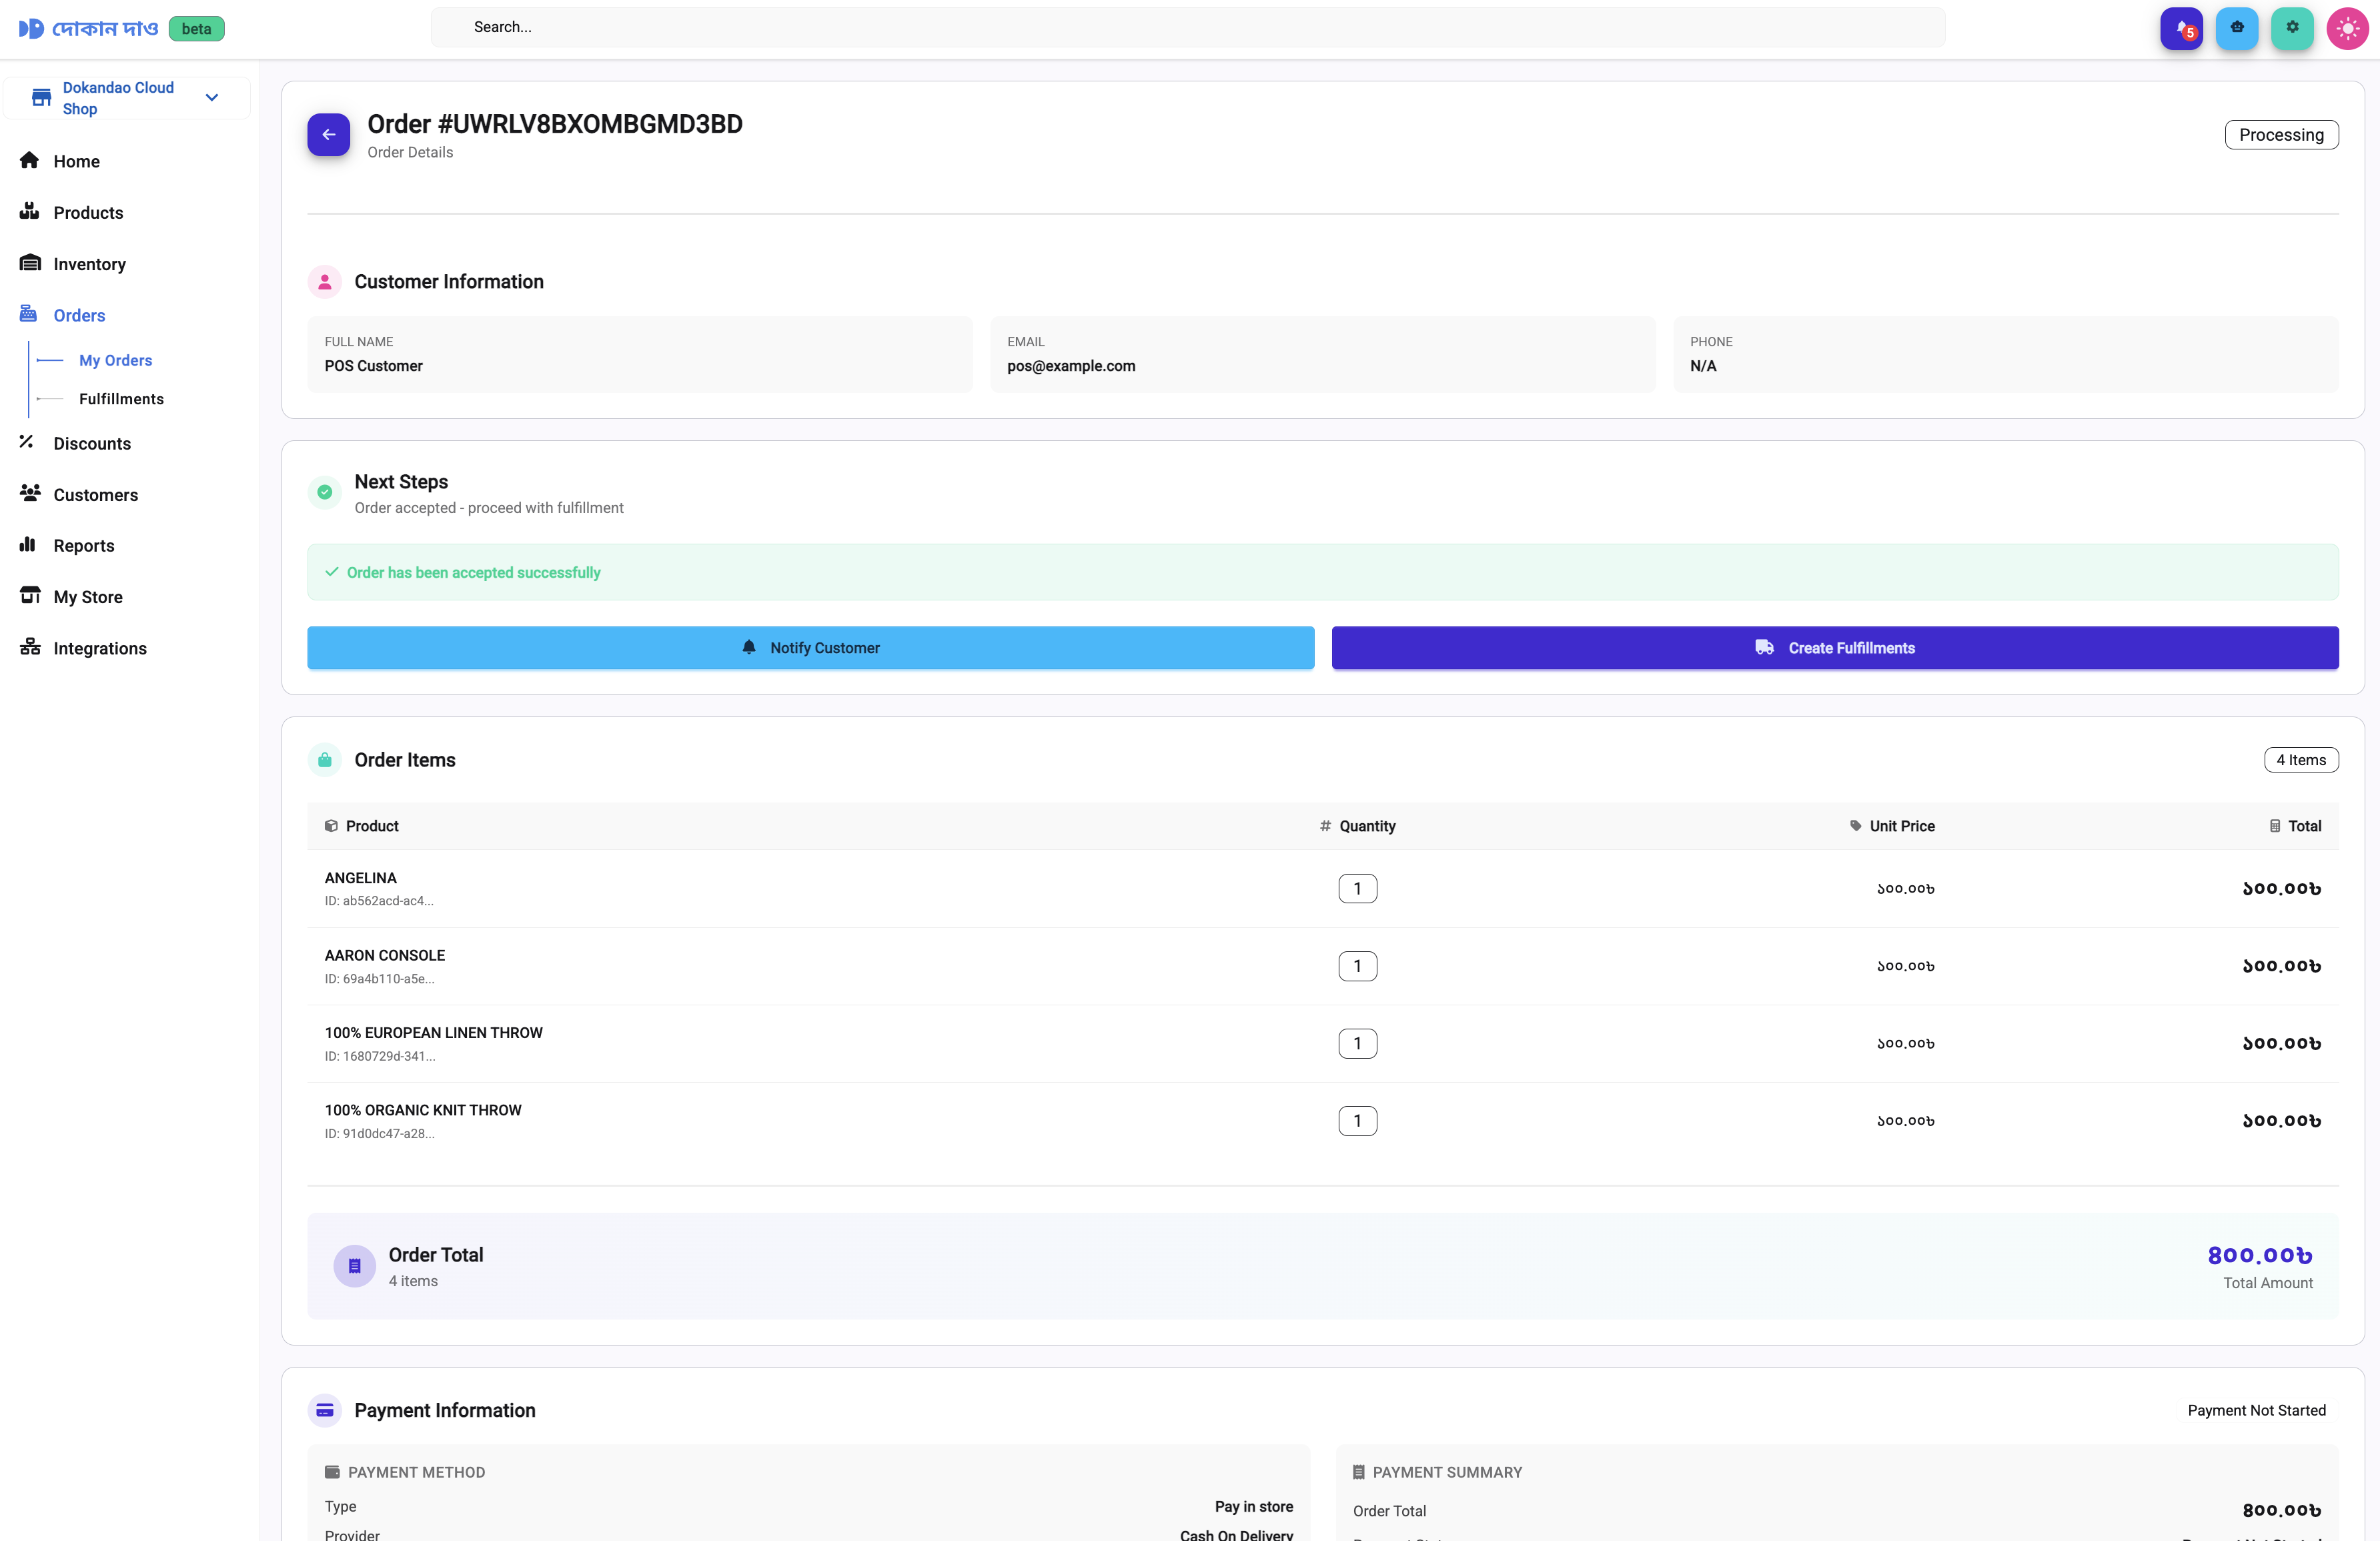
Task: Click the Integrations sidebar icon
Action: pyautogui.click(x=30, y=647)
